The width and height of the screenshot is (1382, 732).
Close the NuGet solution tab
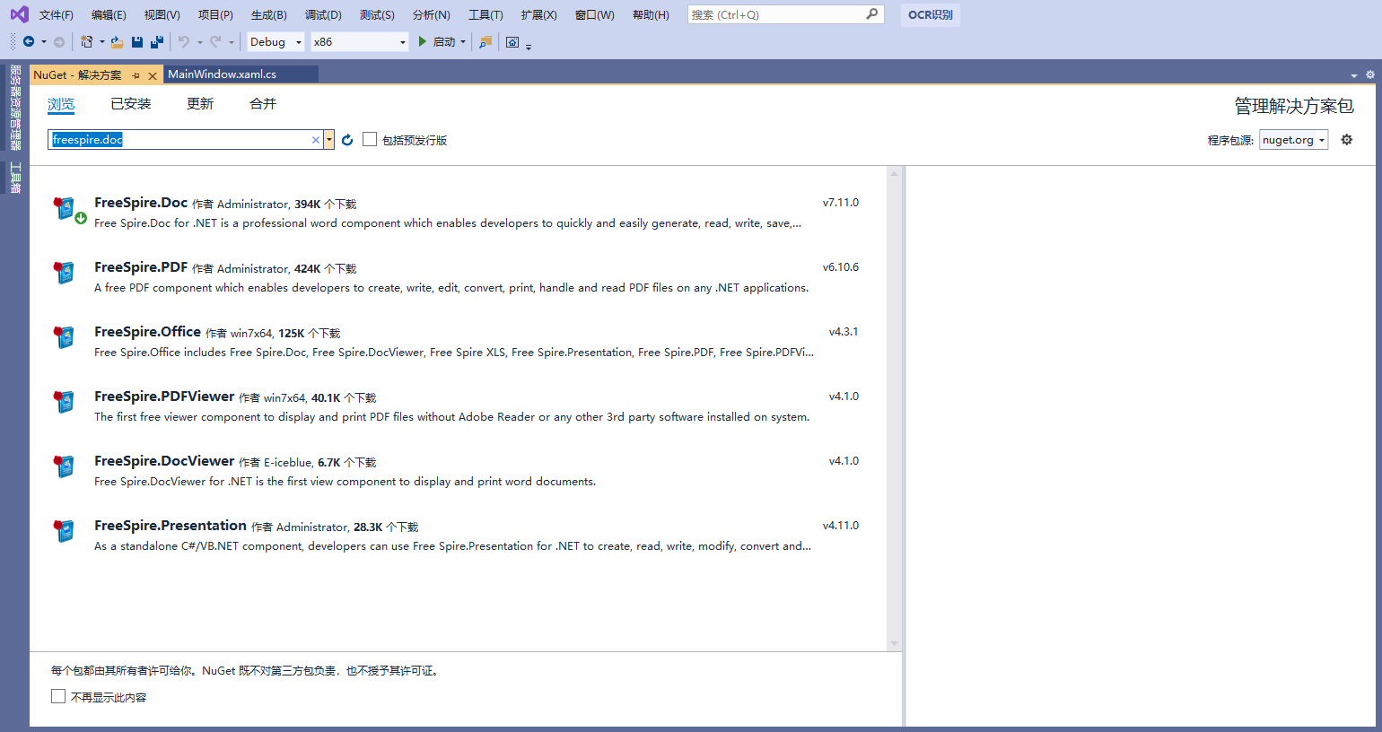coord(153,75)
